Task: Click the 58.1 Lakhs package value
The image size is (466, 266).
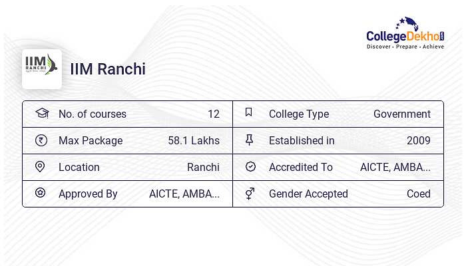Action: (x=194, y=140)
